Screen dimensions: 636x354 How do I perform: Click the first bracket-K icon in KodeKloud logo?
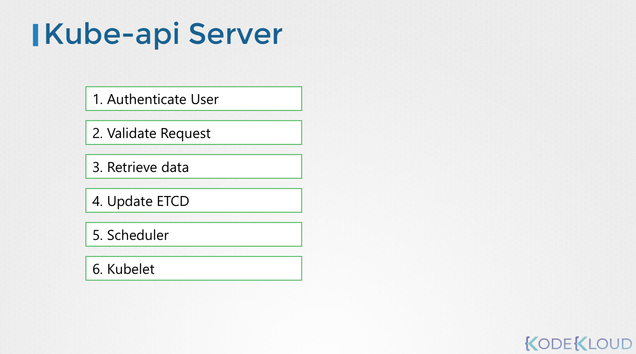(x=531, y=344)
